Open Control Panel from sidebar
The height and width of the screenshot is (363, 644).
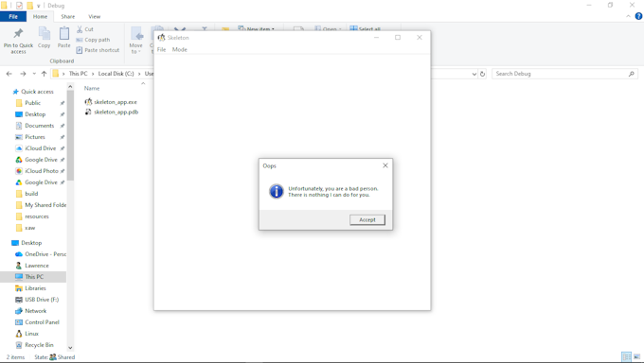(x=42, y=322)
